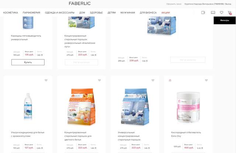Open the wallet icon in header

(x=203, y=13)
